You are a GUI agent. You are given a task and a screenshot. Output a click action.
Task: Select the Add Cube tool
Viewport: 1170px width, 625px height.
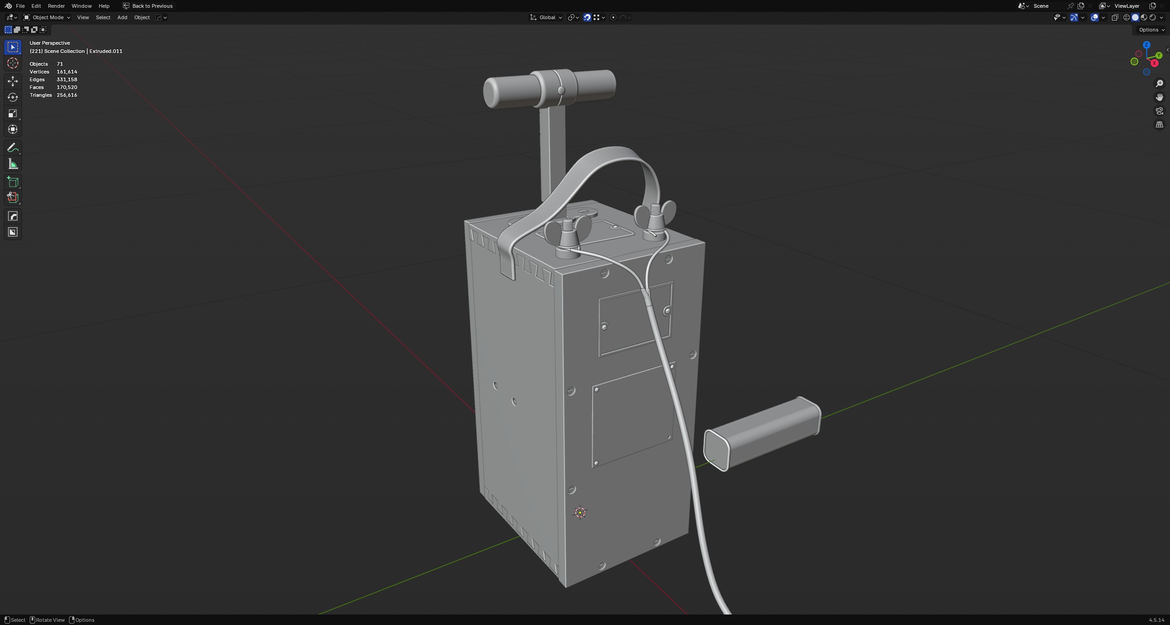pyautogui.click(x=13, y=182)
